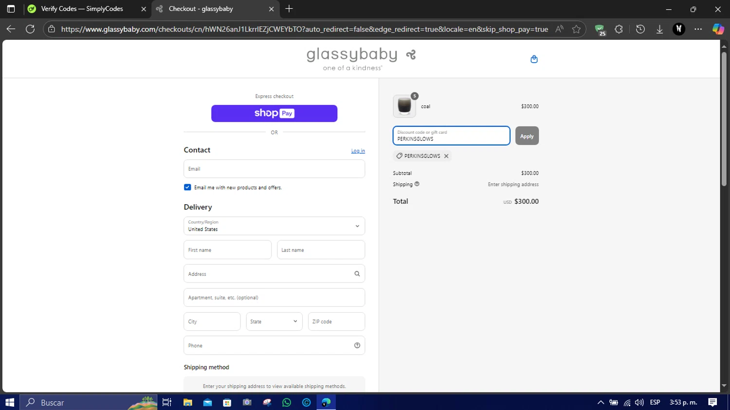730x410 pixels.
Task: Open the notification center icon
Action: (712, 402)
